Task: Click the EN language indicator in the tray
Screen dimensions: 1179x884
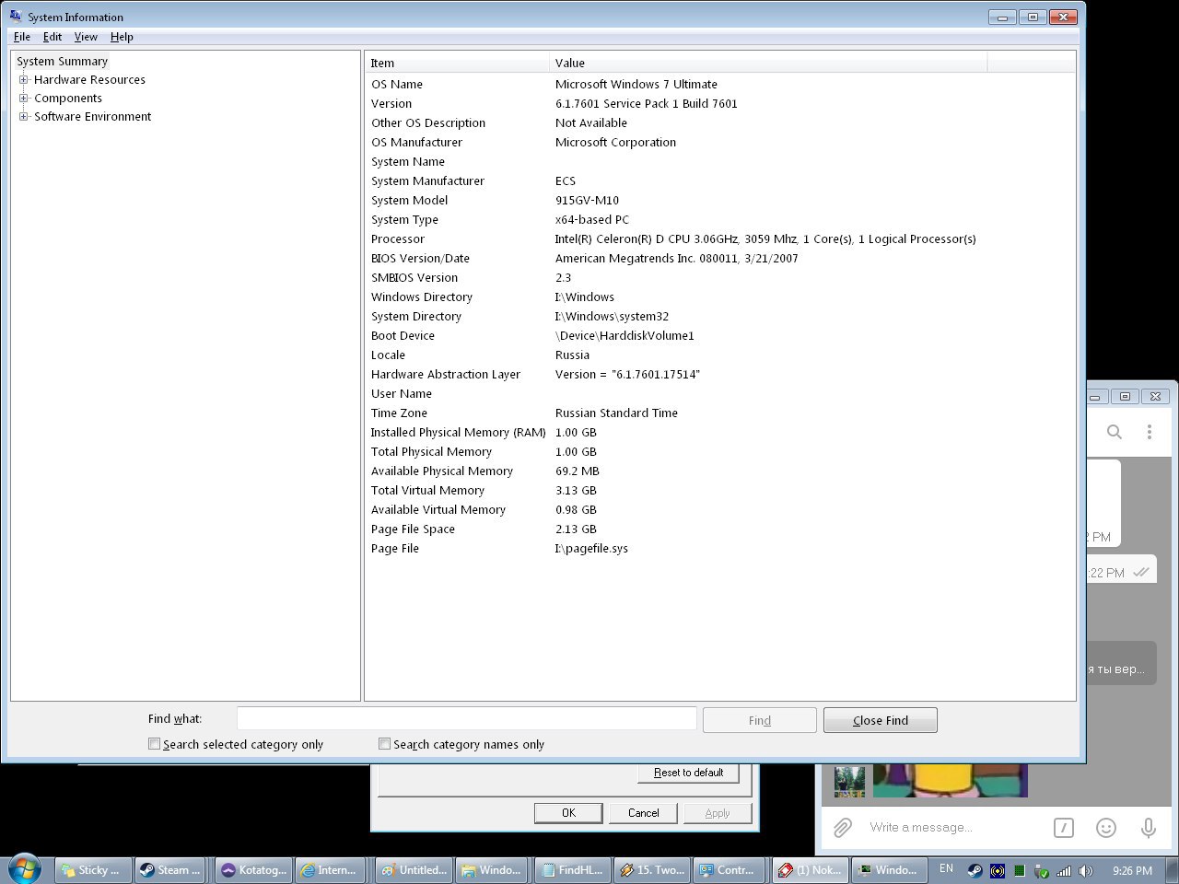Action: tap(946, 869)
